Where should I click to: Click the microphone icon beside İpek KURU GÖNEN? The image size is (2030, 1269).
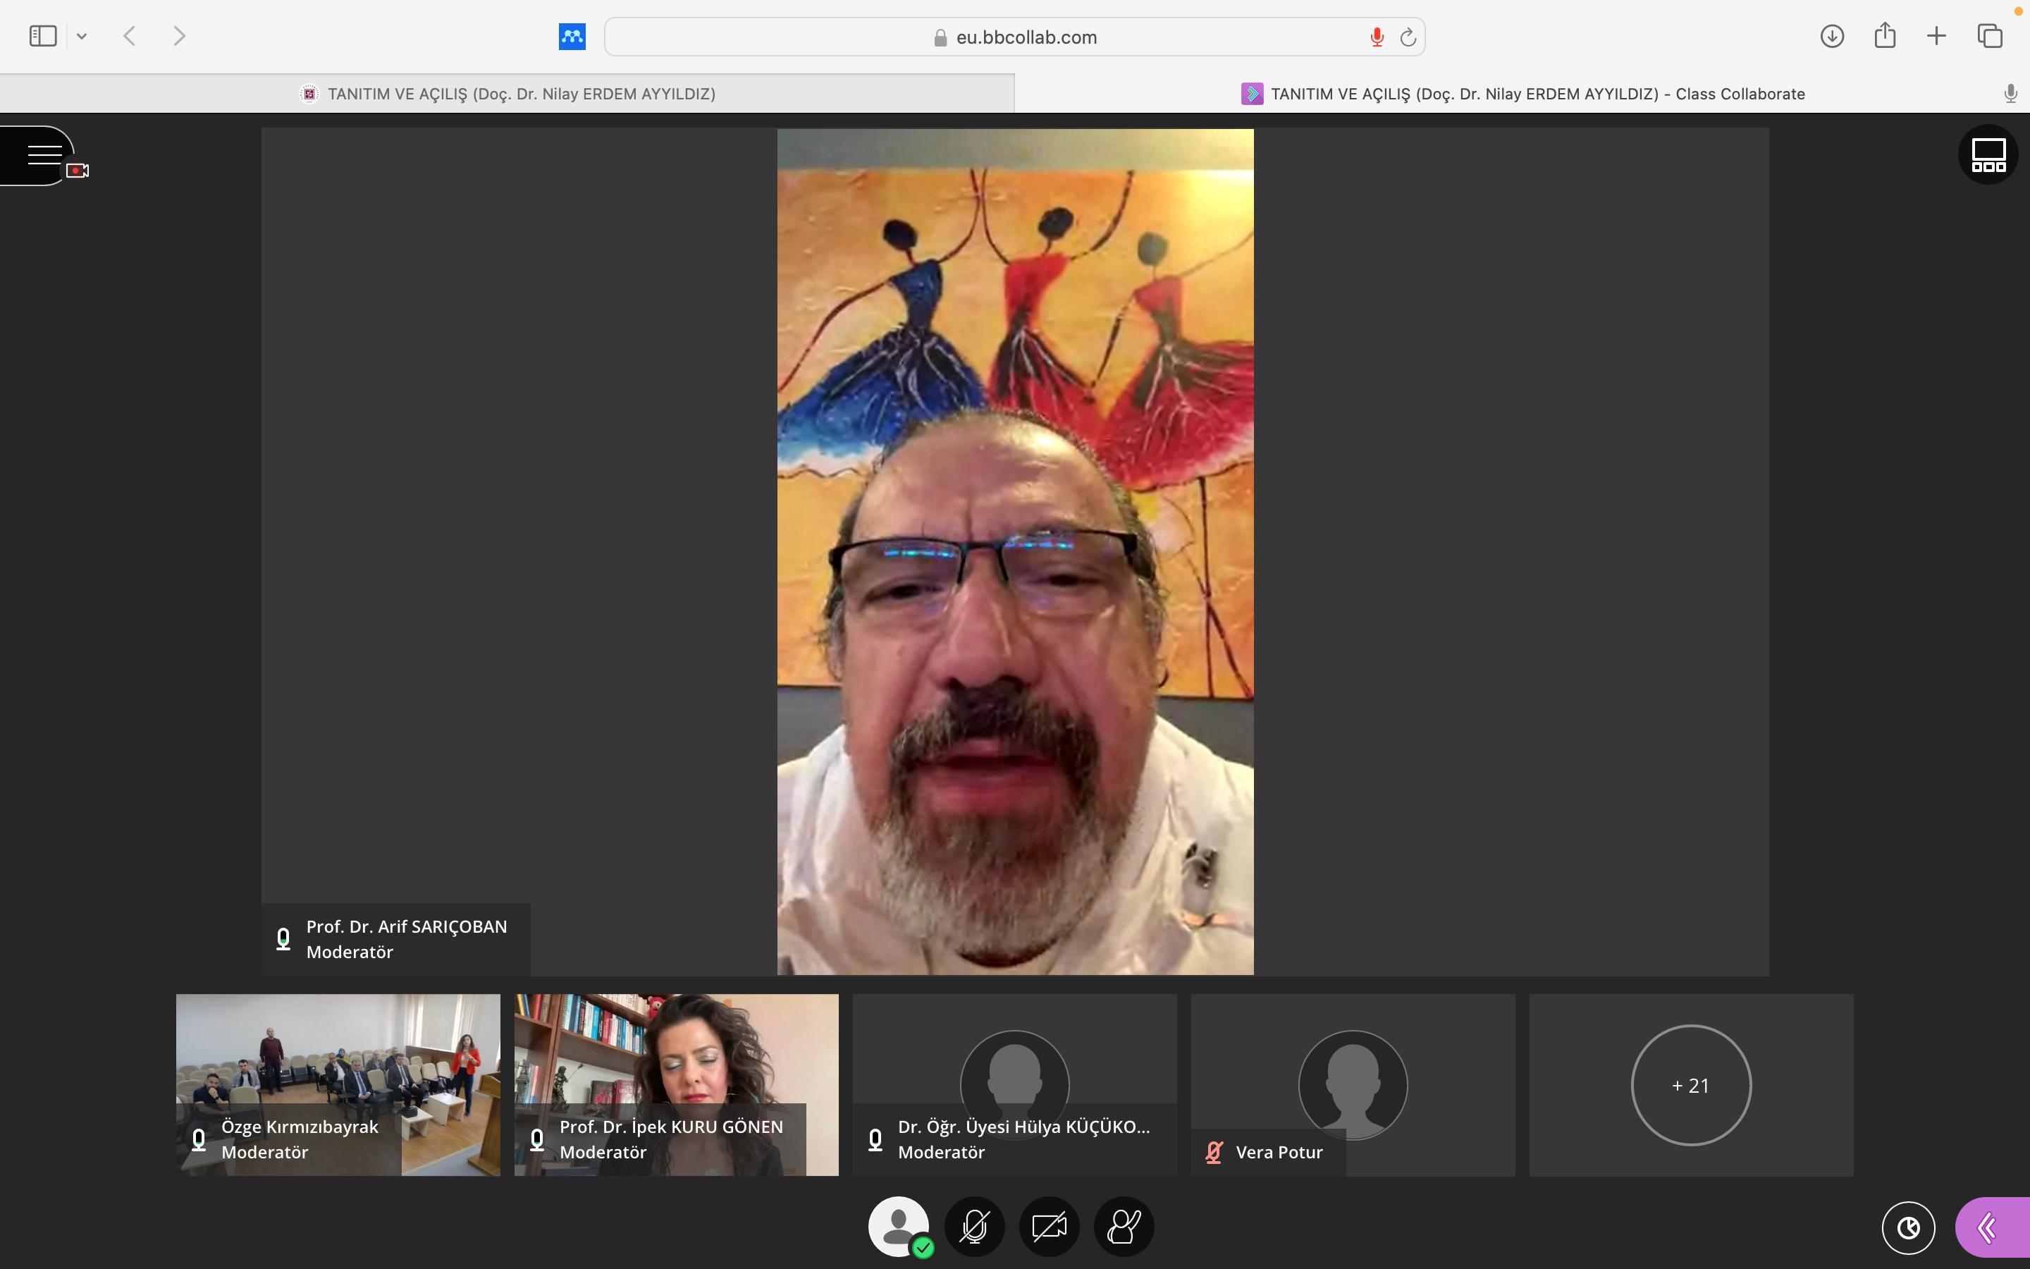pyautogui.click(x=537, y=1140)
